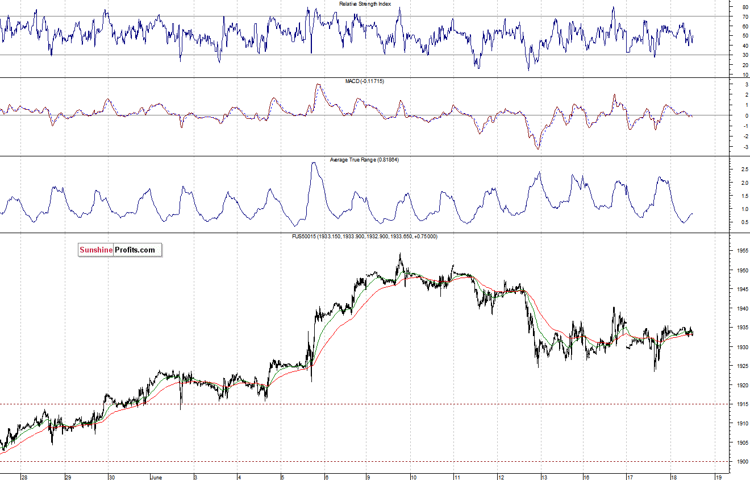Screen dimensions: 750x480
Task: Select the 1935 price axis label
Action: (x=743, y=328)
